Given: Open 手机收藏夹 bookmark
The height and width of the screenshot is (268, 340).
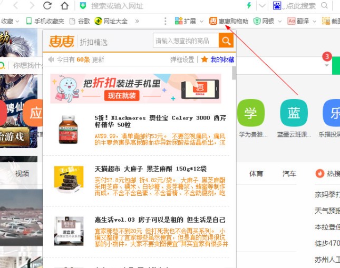Looking at the screenshot, I should (45, 21).
